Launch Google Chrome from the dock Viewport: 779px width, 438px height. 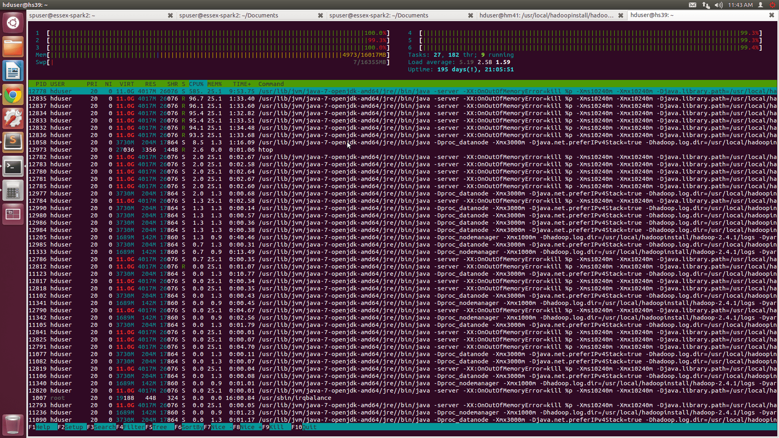13,94
